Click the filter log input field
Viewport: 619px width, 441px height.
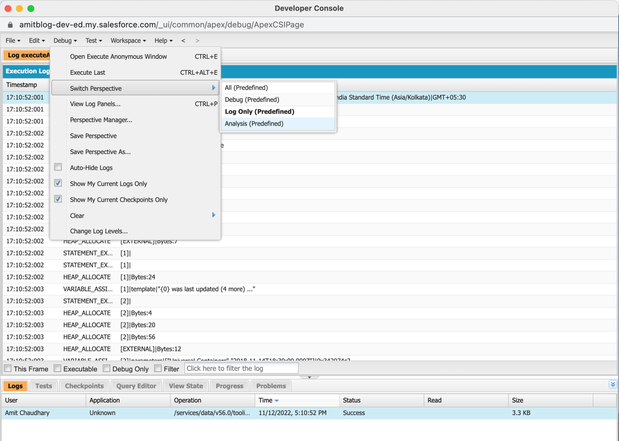pos(241,369)
